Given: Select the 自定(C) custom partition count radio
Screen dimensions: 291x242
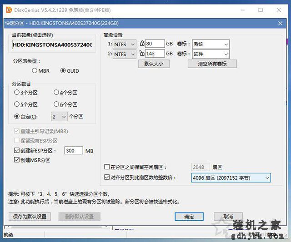Looking at the screenshot, I should click(26, 117).
